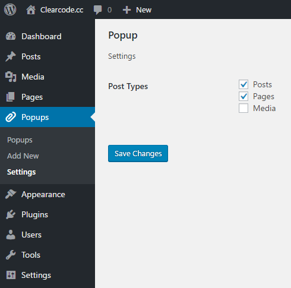
Task: Open the comments bubble icon
Action: 97,10
